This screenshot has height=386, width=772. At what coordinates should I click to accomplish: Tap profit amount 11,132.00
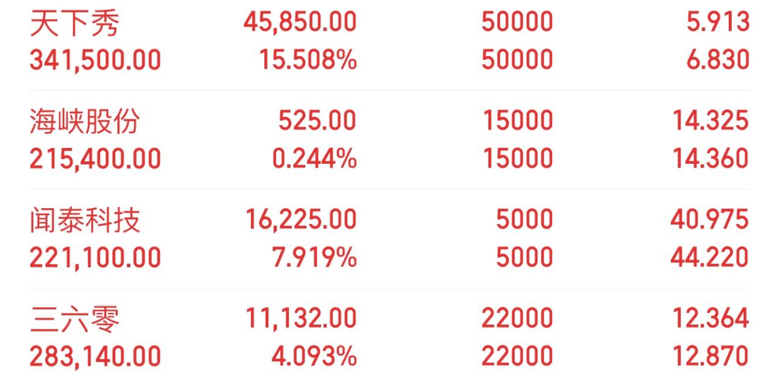pyautogui.click(x=301, y=318)
